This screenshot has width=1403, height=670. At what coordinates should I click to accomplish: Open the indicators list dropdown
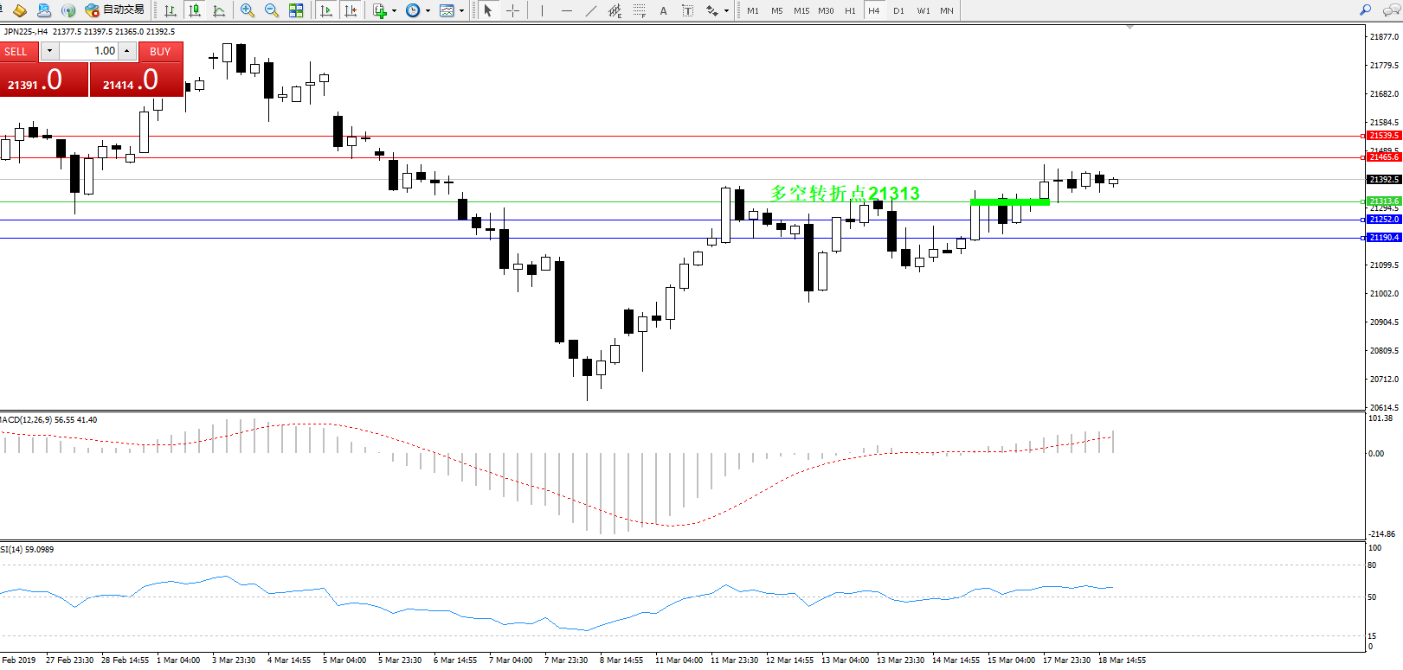click(394, 11)
